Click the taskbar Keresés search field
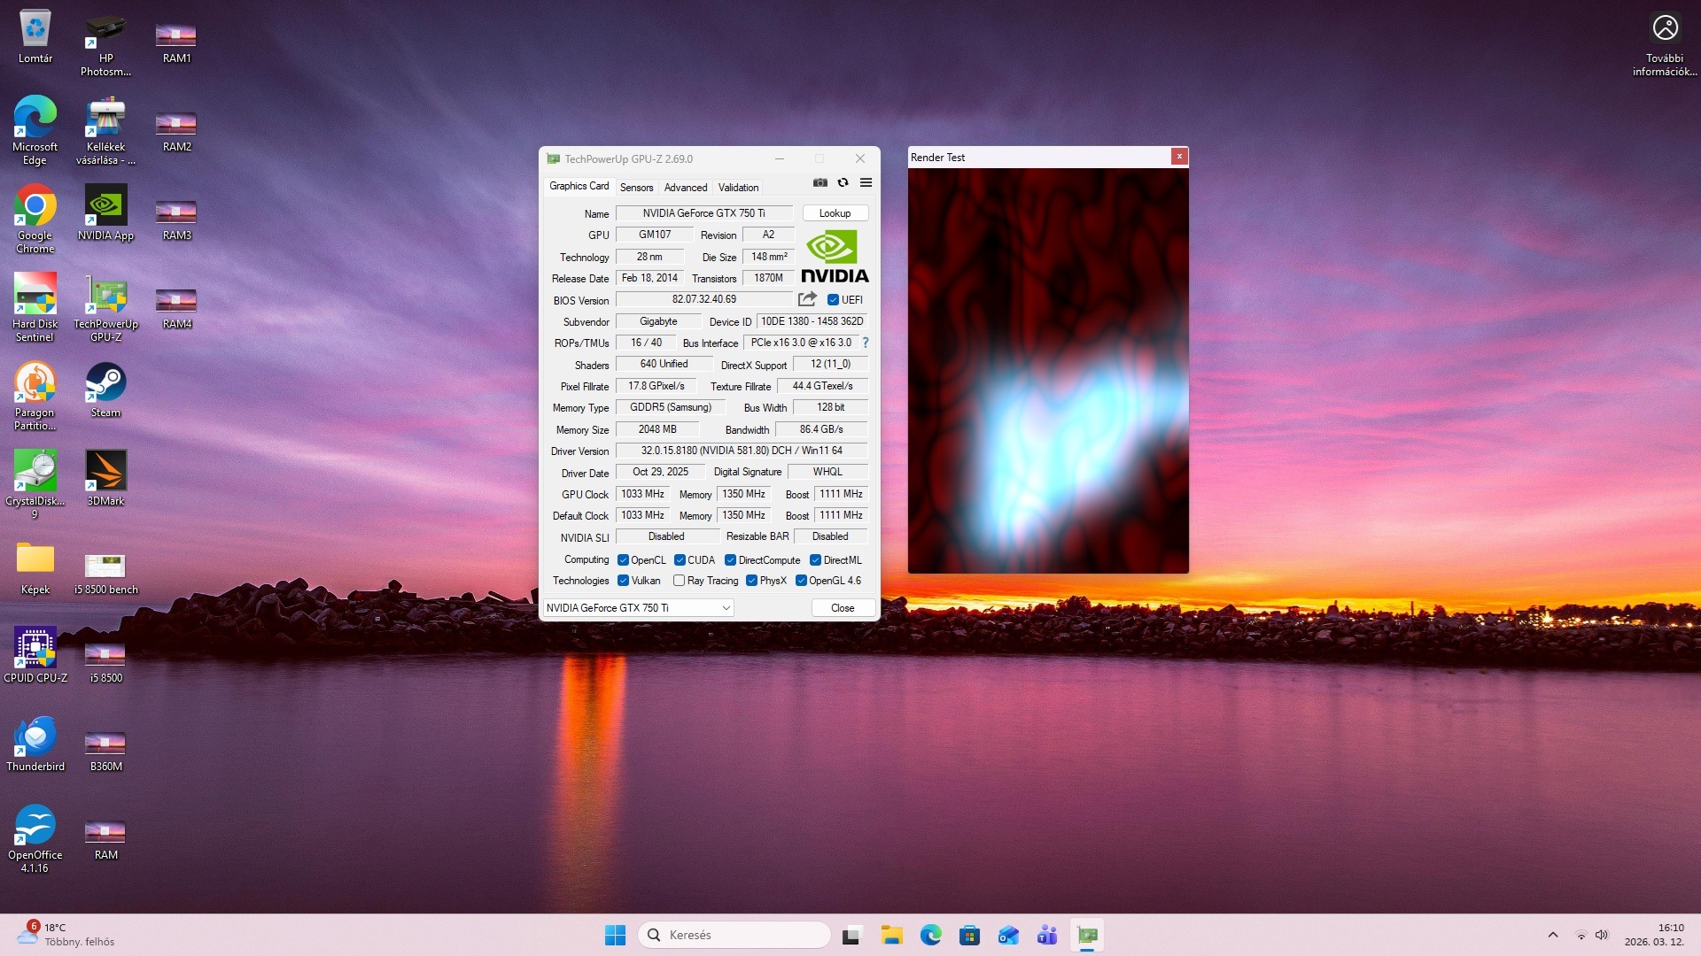 tap(734, 935)
